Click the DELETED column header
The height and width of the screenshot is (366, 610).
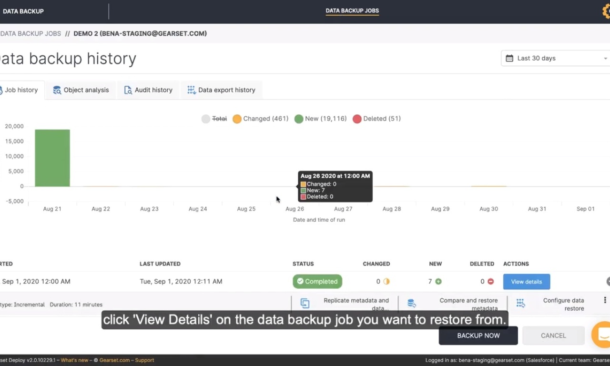click(482, 264)
